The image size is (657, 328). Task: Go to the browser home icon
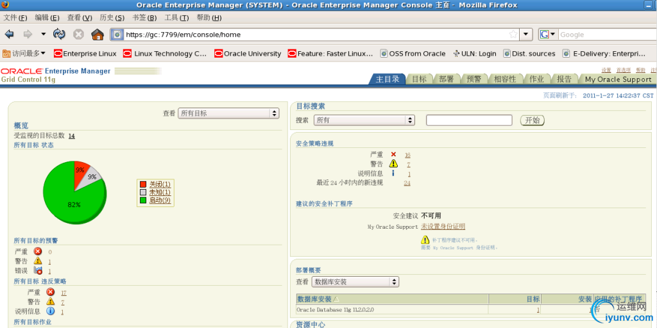coord(98,35)
